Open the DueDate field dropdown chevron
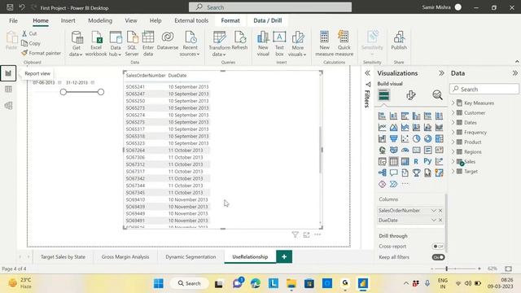Screen dimensions: 521x293 (x=433, y=221)
